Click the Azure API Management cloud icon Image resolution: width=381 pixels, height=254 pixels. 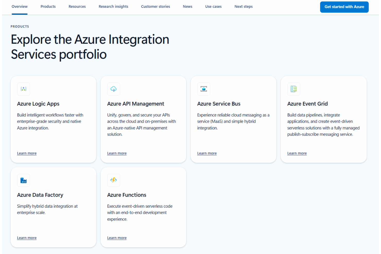114,89
